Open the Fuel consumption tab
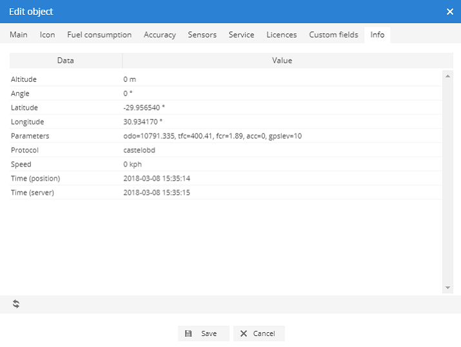Screen dimensions: 461x347 coord(99,35)
